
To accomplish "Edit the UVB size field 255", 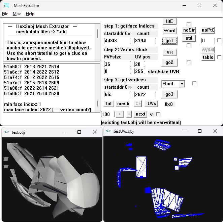I will pyautogui.click(x=140, y=71).
